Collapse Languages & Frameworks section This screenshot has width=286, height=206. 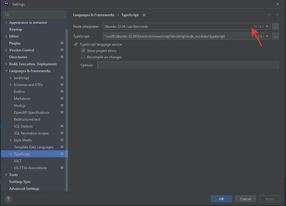coord(6,71)
